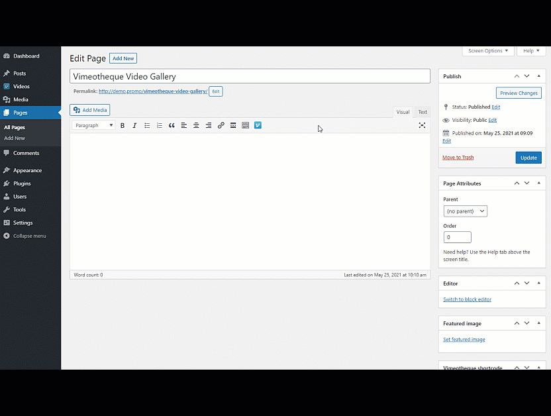Move the Editor box down
Image resolution: width=551 pixels, height=416 pixels.
point(526,284)
